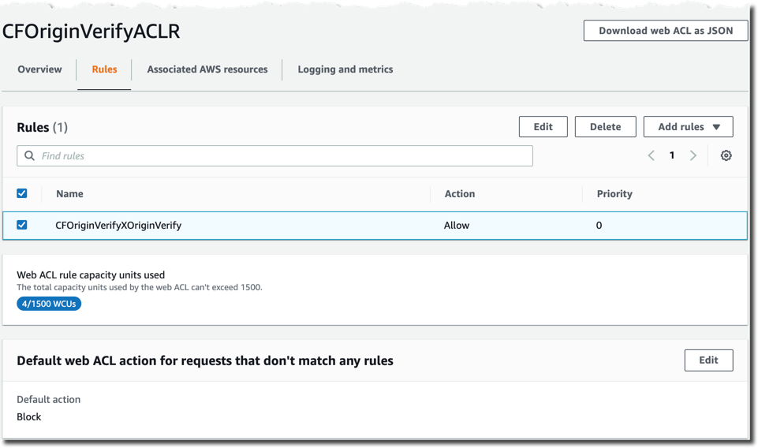Click the Rules (1) section heading
Image resolution: width=758 pixels, height=448 pixels.
(42, 127)
